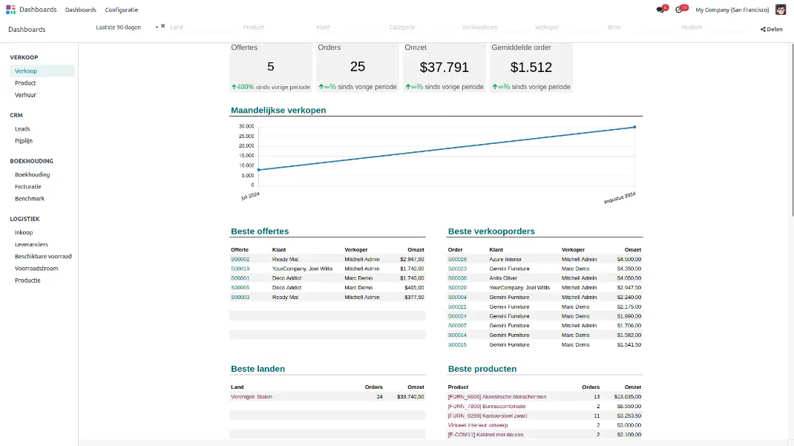Open Virtueel interieur ontwerp product

[x=478, y=425]
